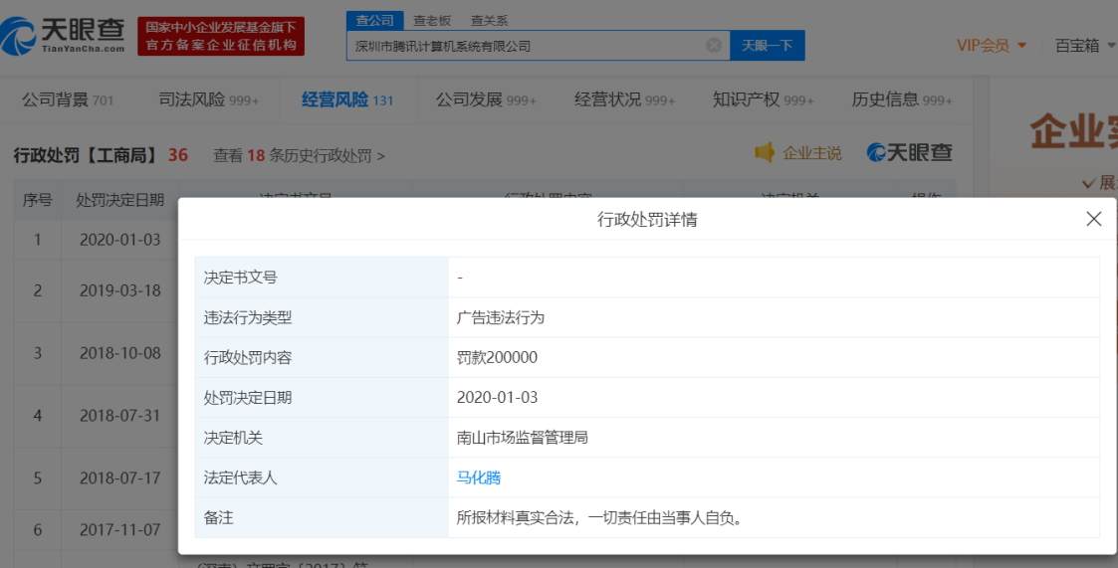Open the 经营风险 tab
This screenshot has height=568, width=1118.
(x=347, y=99)
